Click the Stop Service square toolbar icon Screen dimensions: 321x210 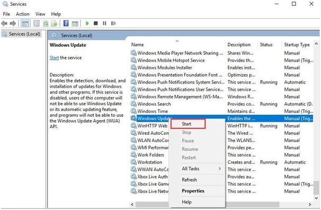tap(95, 23)
